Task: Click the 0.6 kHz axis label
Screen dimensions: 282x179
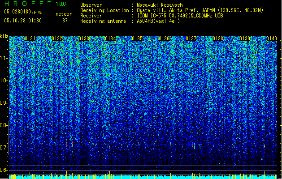Action: pyautogui.click(x=4, y=170)
